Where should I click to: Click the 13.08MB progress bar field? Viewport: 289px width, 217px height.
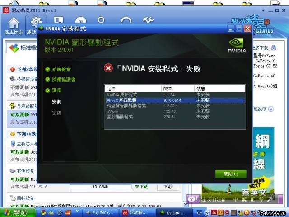(x=100, y=187)
